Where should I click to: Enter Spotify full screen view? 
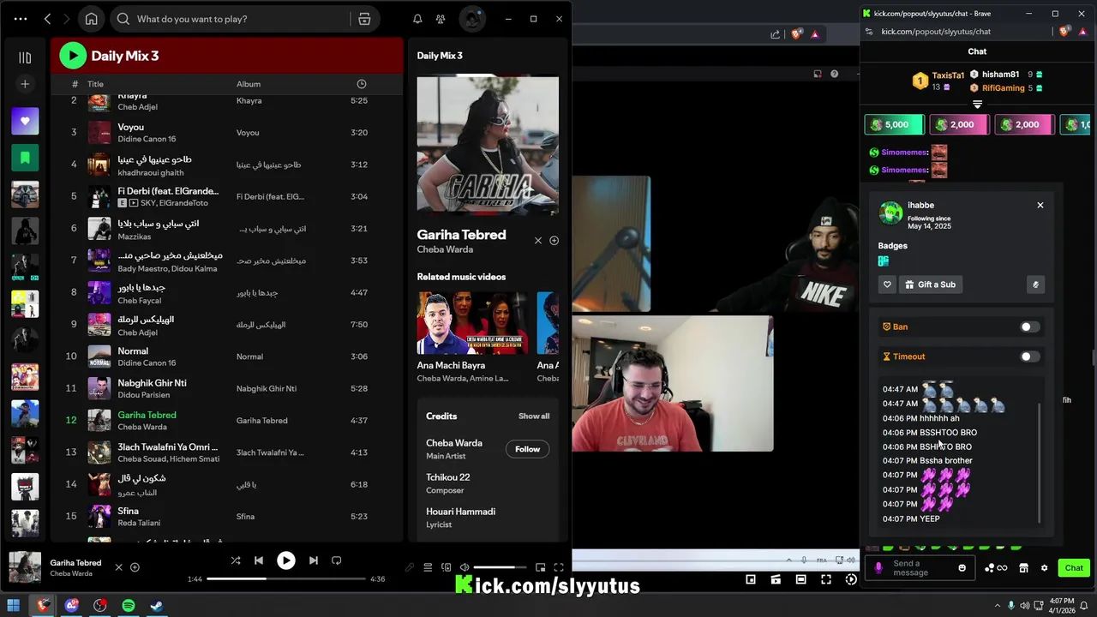(559, 567)
